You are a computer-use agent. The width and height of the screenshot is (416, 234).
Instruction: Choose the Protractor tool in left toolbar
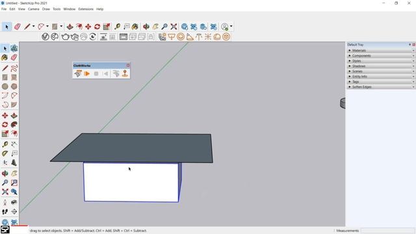point(5,153)
